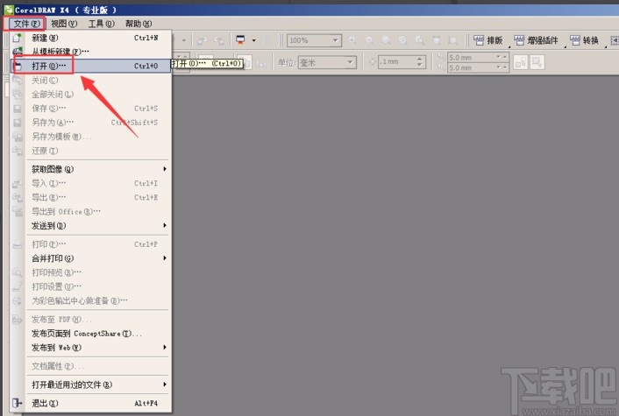Expand the 获取图像 submenu
The image size is (619, 416).
[91, 169]
